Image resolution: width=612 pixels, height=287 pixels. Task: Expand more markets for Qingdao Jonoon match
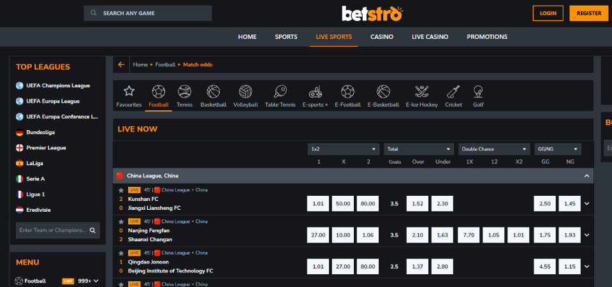coord(586,267)
